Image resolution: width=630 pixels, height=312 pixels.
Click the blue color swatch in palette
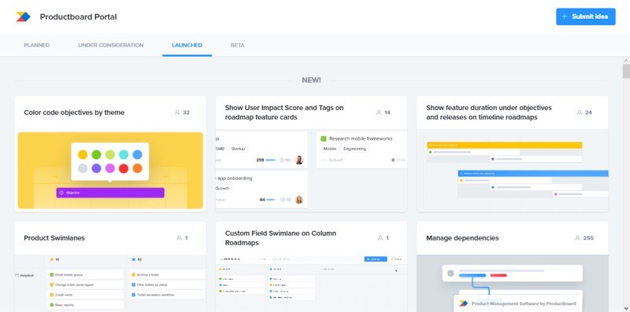click(x=137, y=154)
